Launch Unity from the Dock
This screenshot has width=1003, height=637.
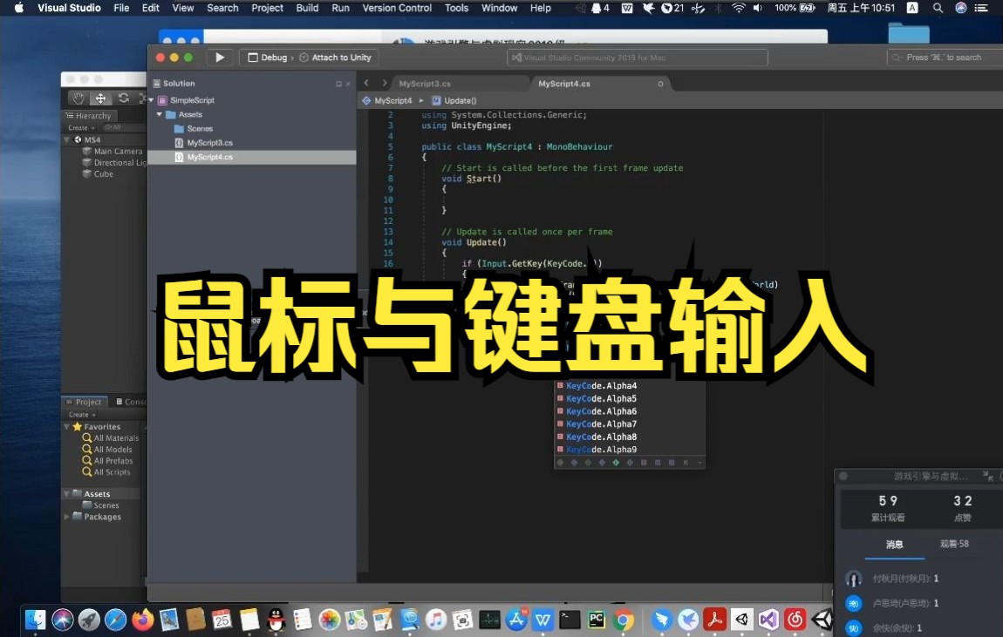coord(821,620)
